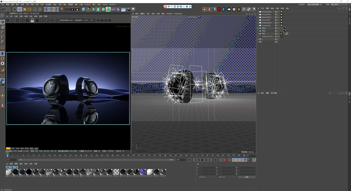The height and width of the screenshot is (191, 351).
Task: Click the lock icon in Octane viewer
Action: [x=32, y=20]
